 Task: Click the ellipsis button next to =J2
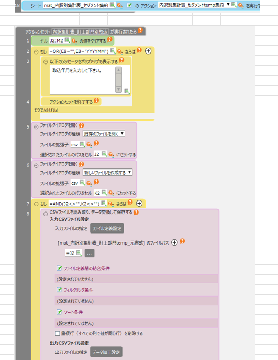pos(90,253)
